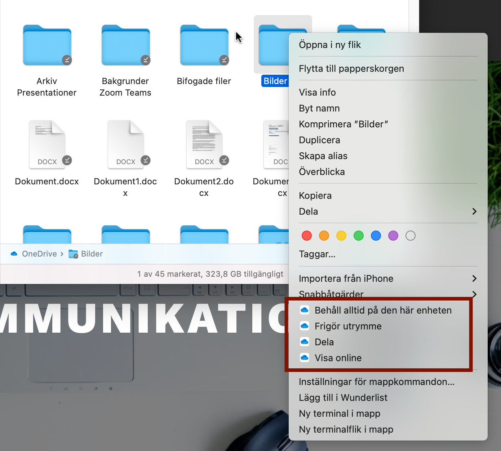
Task: Click the Dokument2.docx file thumbnail
Action: click(204, 144)
